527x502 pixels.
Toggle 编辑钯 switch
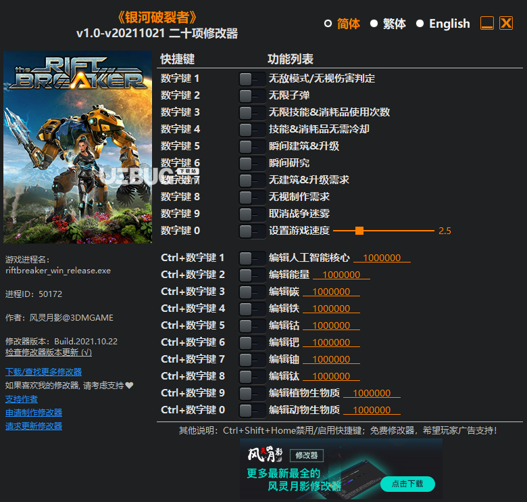(x=252, y=343)
